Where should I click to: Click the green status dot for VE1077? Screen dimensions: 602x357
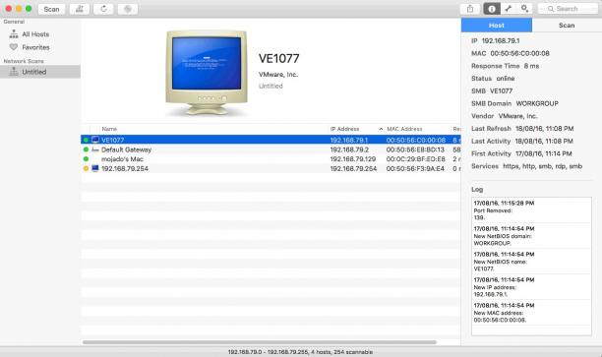tap(86, 140)
